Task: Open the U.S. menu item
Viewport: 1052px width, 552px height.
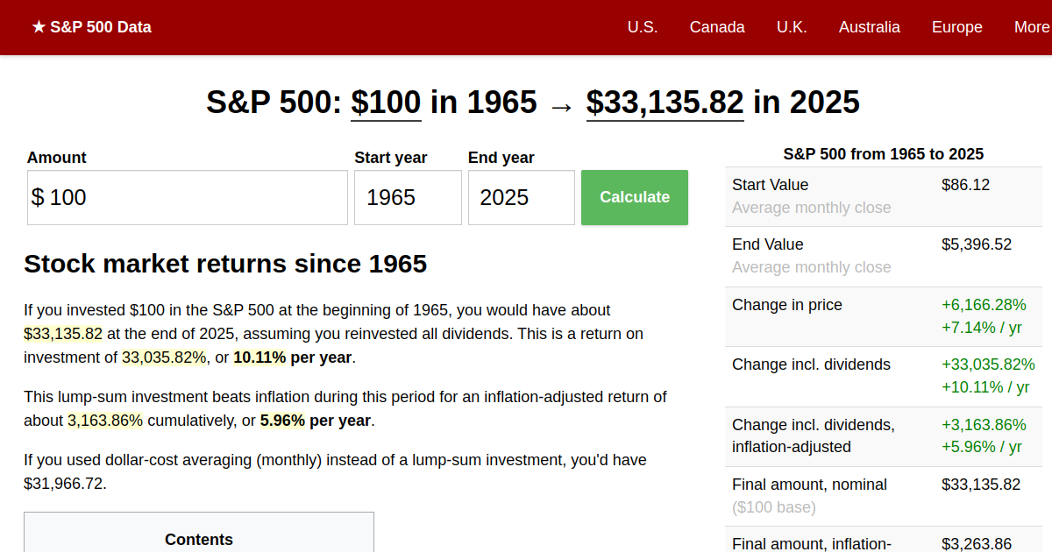Action: (643, 27)
